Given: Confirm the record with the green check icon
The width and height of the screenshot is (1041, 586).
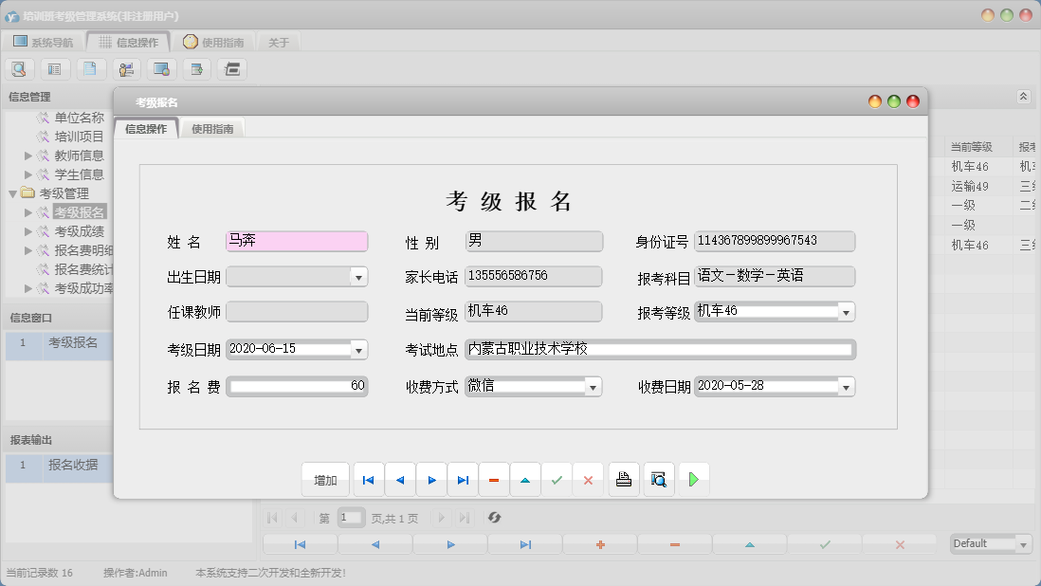Looking at the screenshot, I should coord(557,479).
